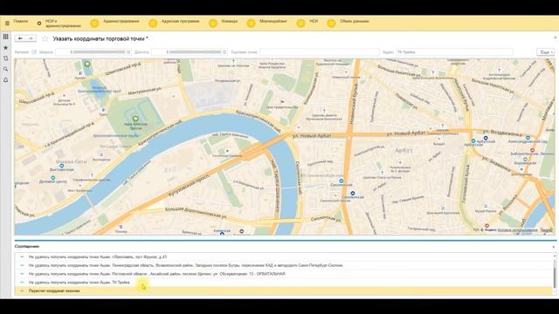Open Search magnifier in left sidebar
559x314 pixels.
click(6, 69)
